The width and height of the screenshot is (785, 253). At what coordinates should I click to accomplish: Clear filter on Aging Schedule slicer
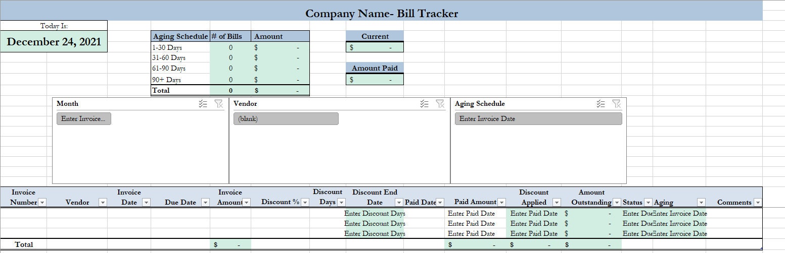616,103
